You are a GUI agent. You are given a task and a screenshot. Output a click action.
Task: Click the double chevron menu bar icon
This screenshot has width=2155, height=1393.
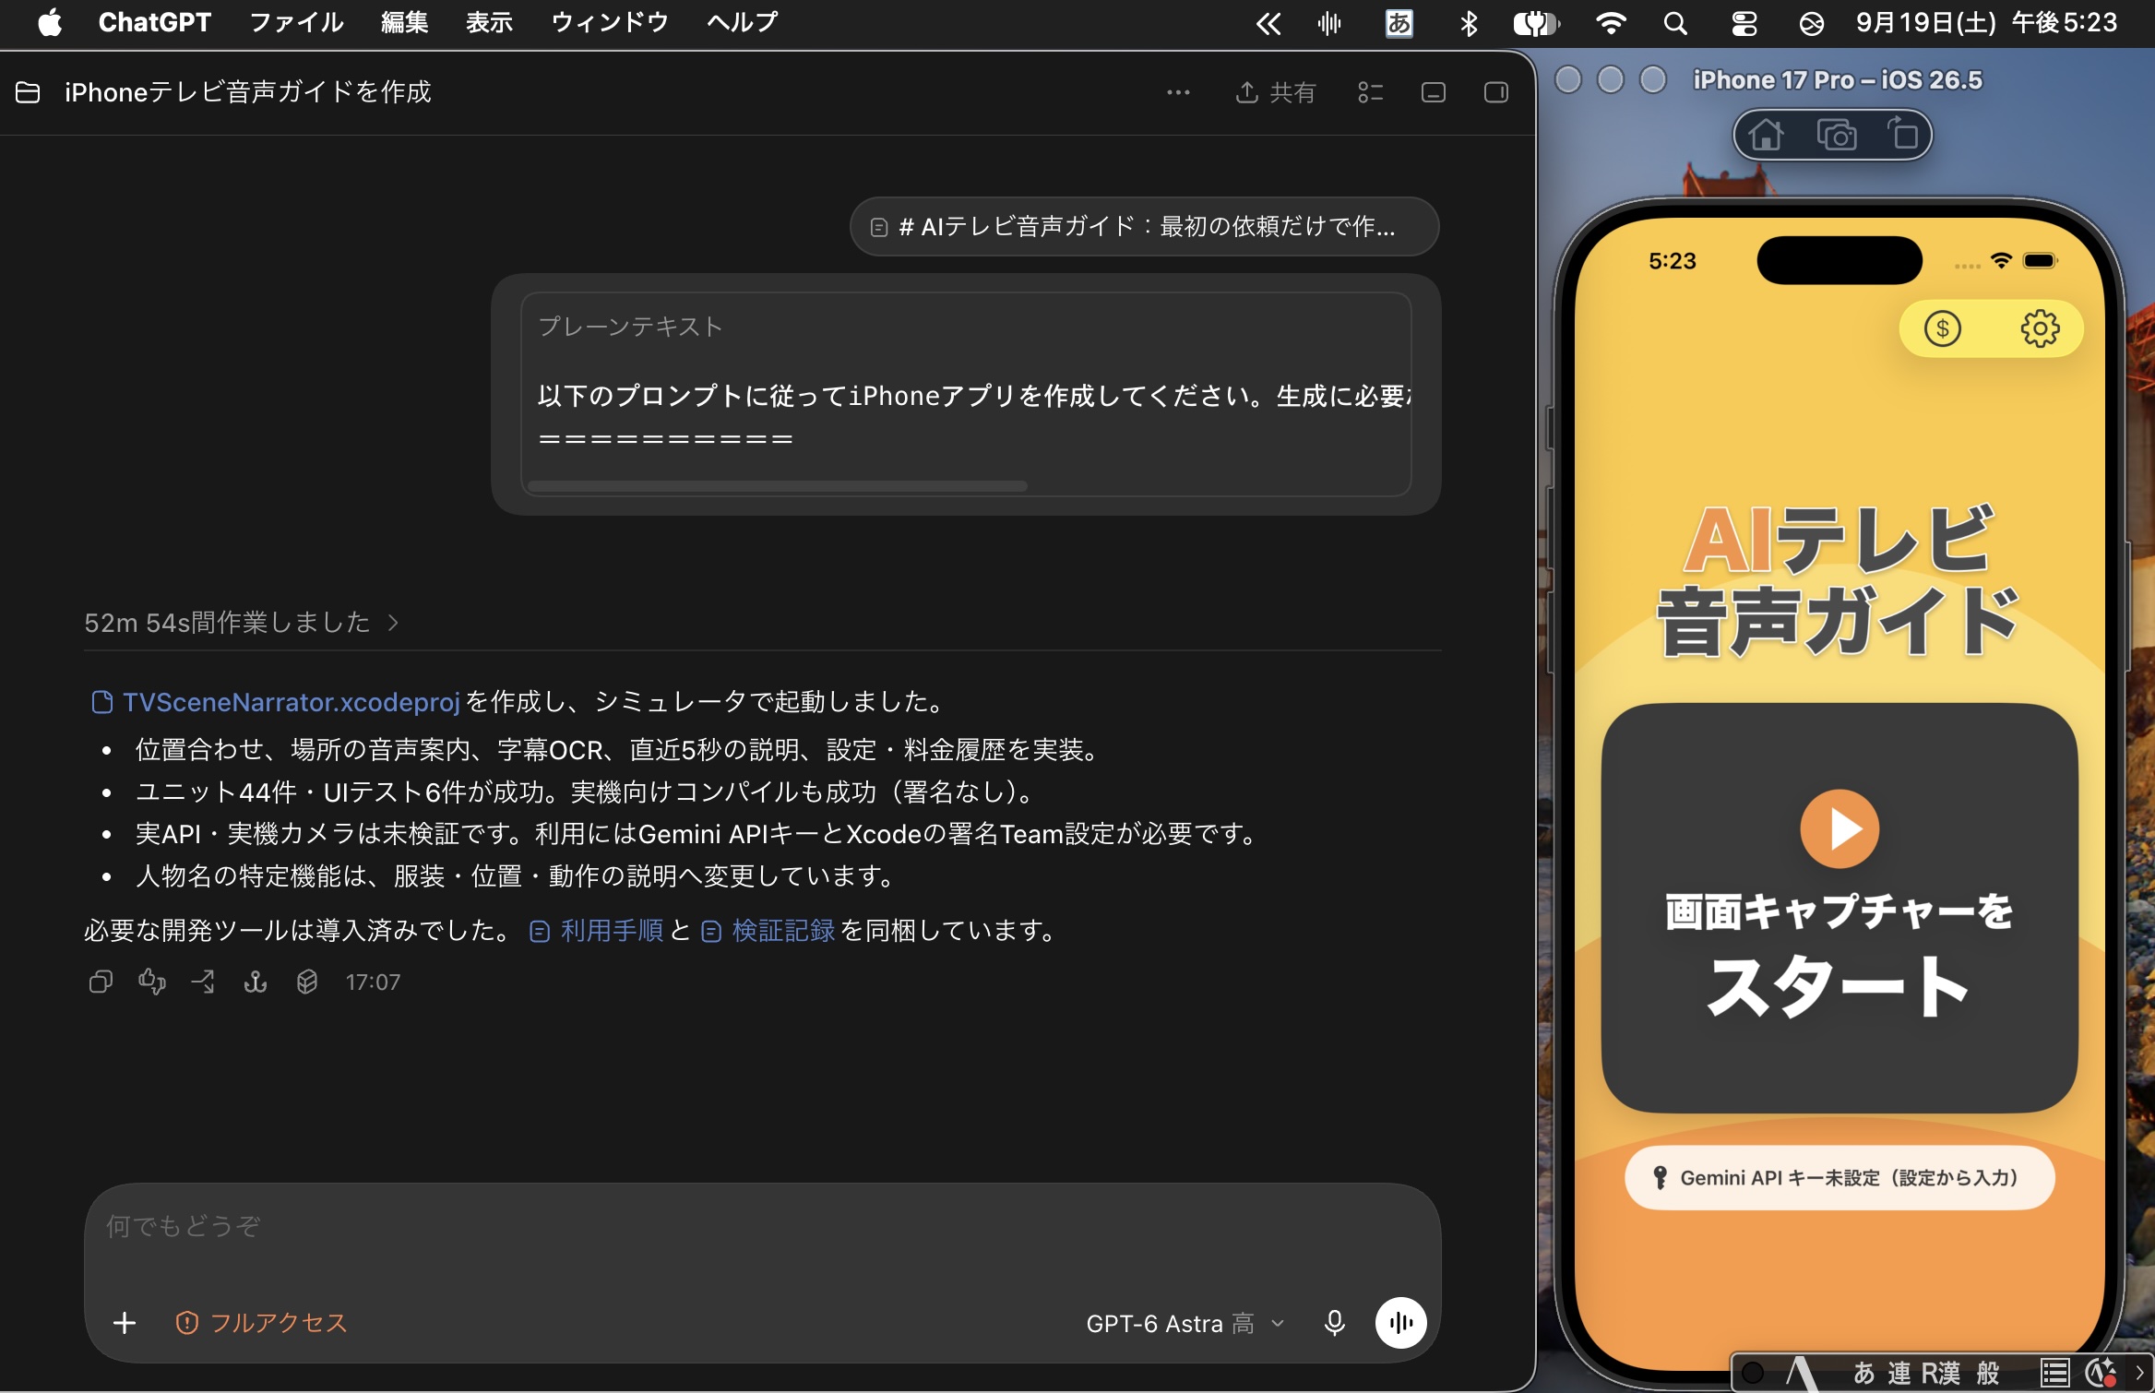1268,24
